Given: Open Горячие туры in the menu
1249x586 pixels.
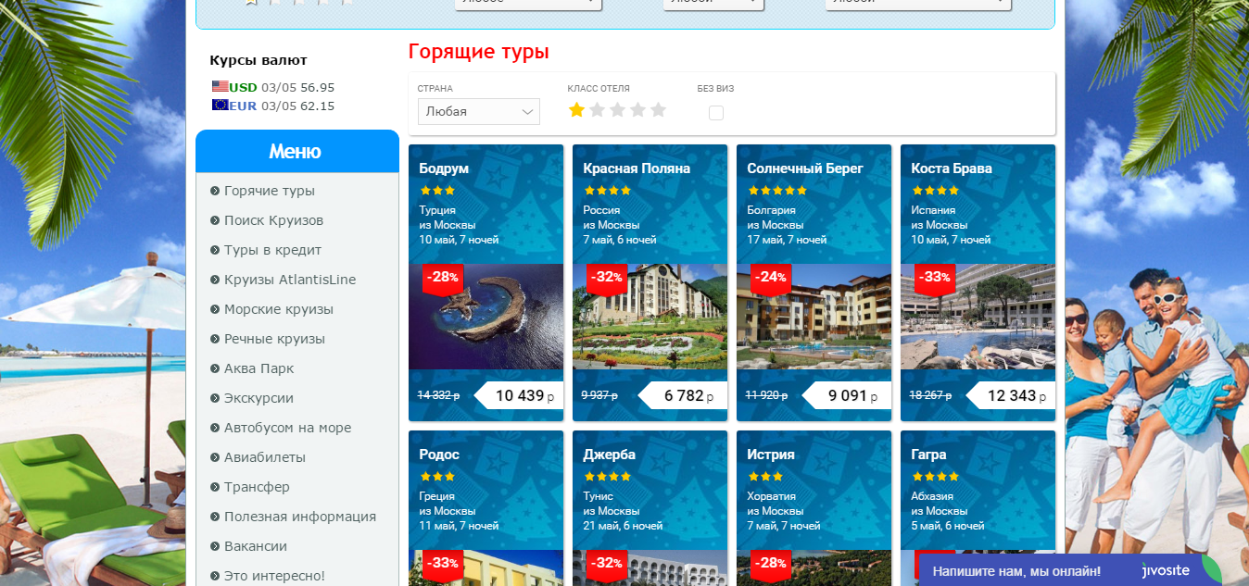Looking at the screenshot, I should [x=270, y=191].
